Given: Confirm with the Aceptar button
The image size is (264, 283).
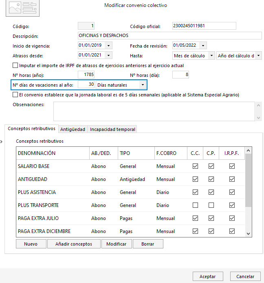Looking at the screenshot, I should 208,276.
